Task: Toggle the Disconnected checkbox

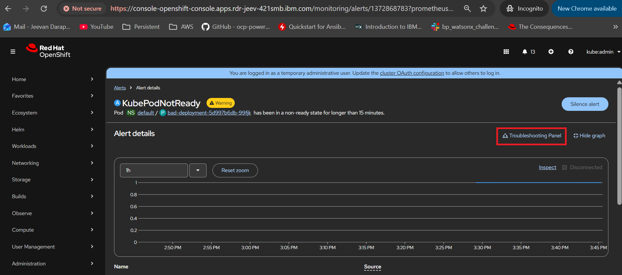Action: (565, 167)
